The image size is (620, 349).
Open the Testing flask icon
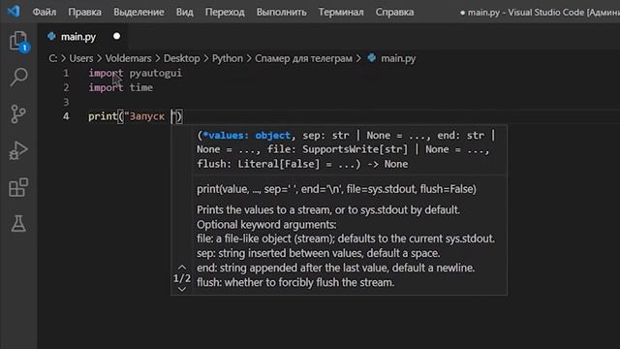(x=18, y=224)
